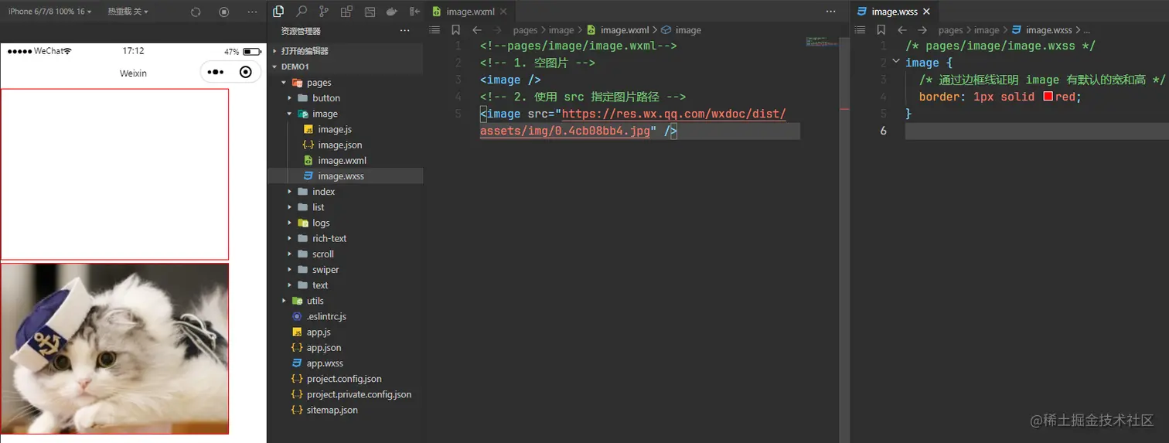Click the mini program capsule close circle
This screenshot has height=443, width=1169.
point(246,72)
